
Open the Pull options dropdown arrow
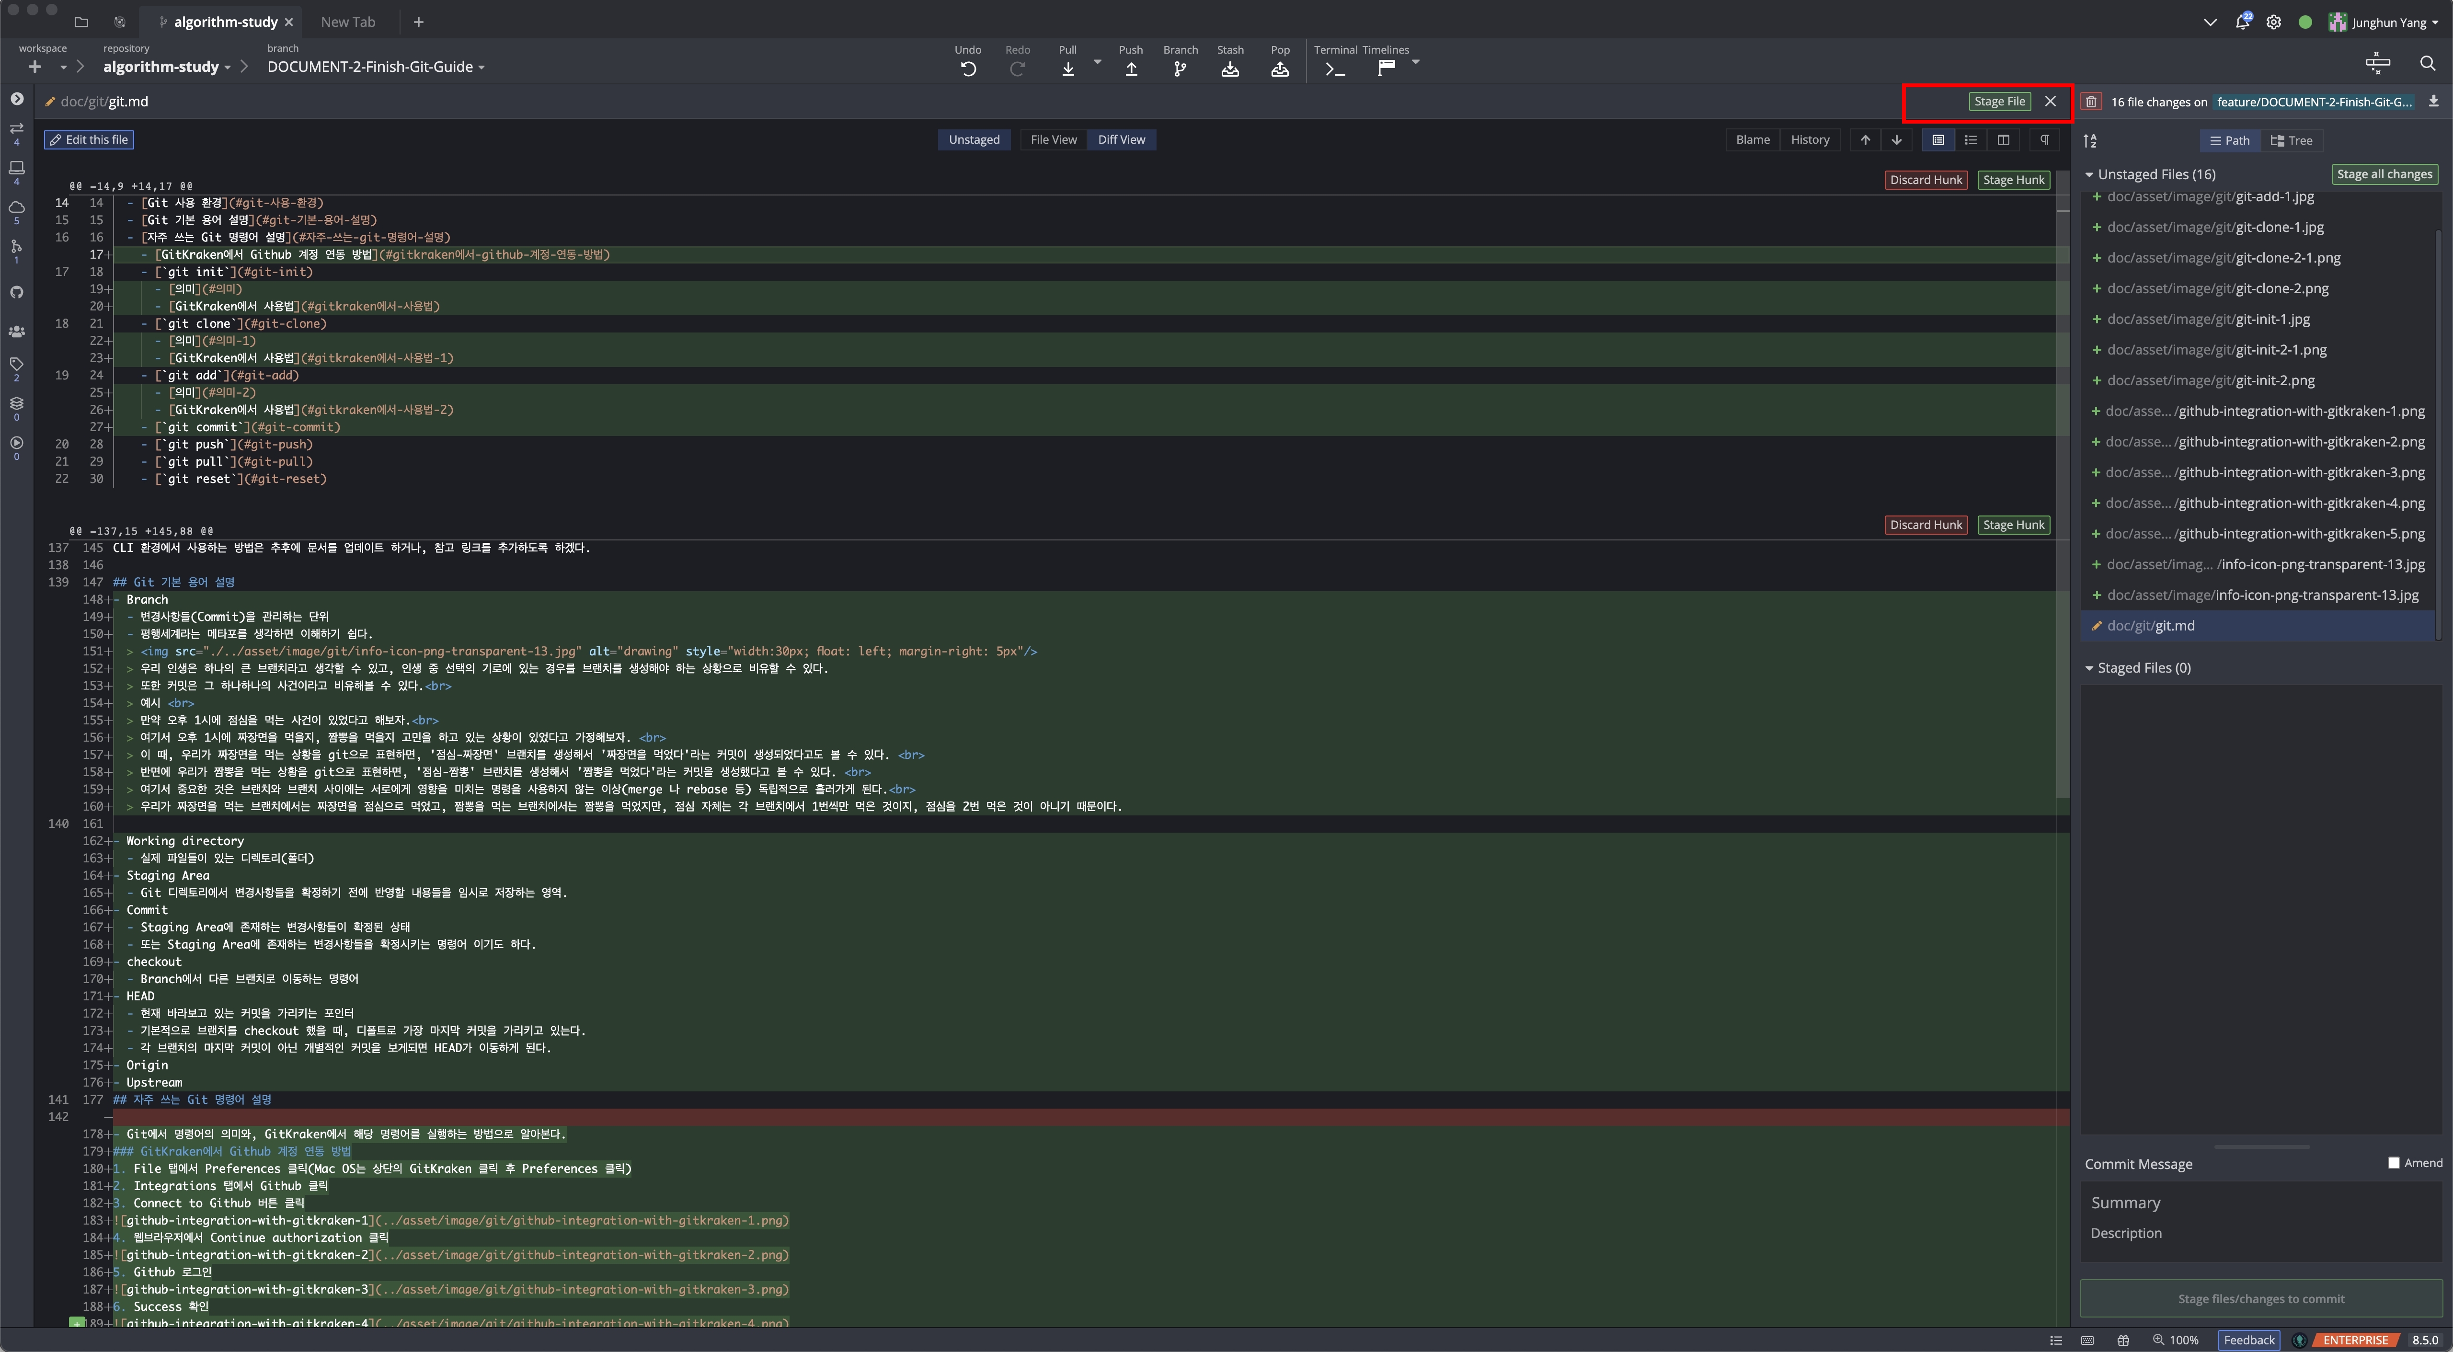[1097, 62]
